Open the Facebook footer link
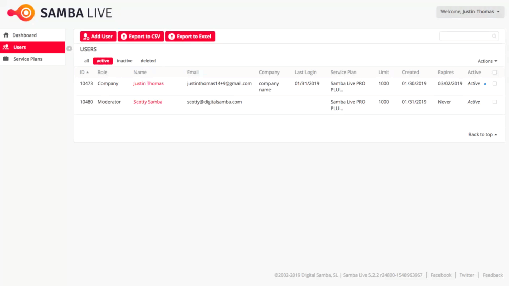509x286 pixels. 441,275
